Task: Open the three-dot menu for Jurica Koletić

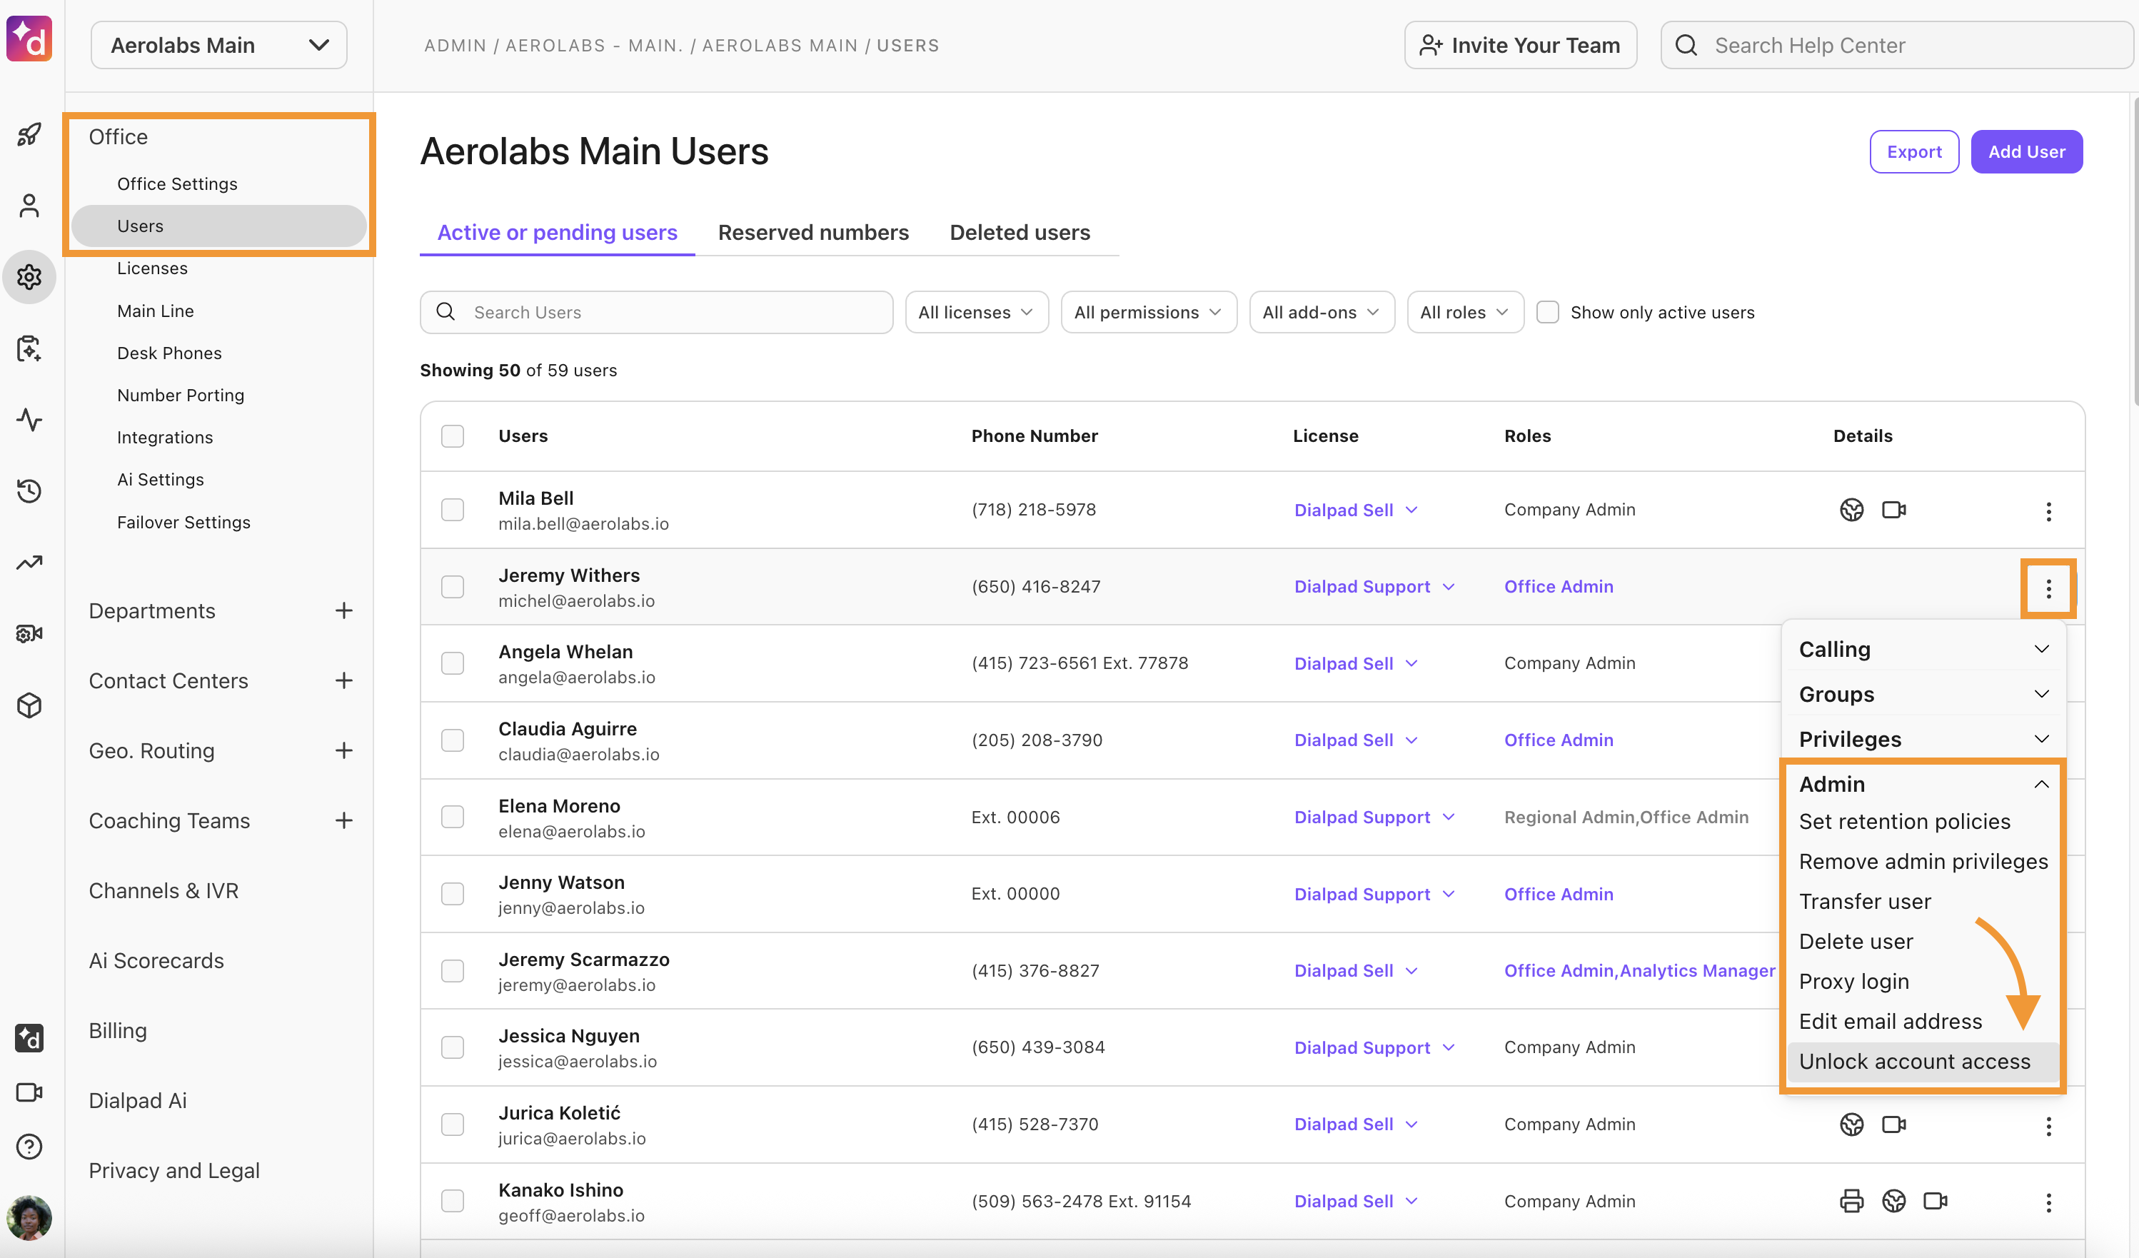Action: click(x=2048, y=1126)
